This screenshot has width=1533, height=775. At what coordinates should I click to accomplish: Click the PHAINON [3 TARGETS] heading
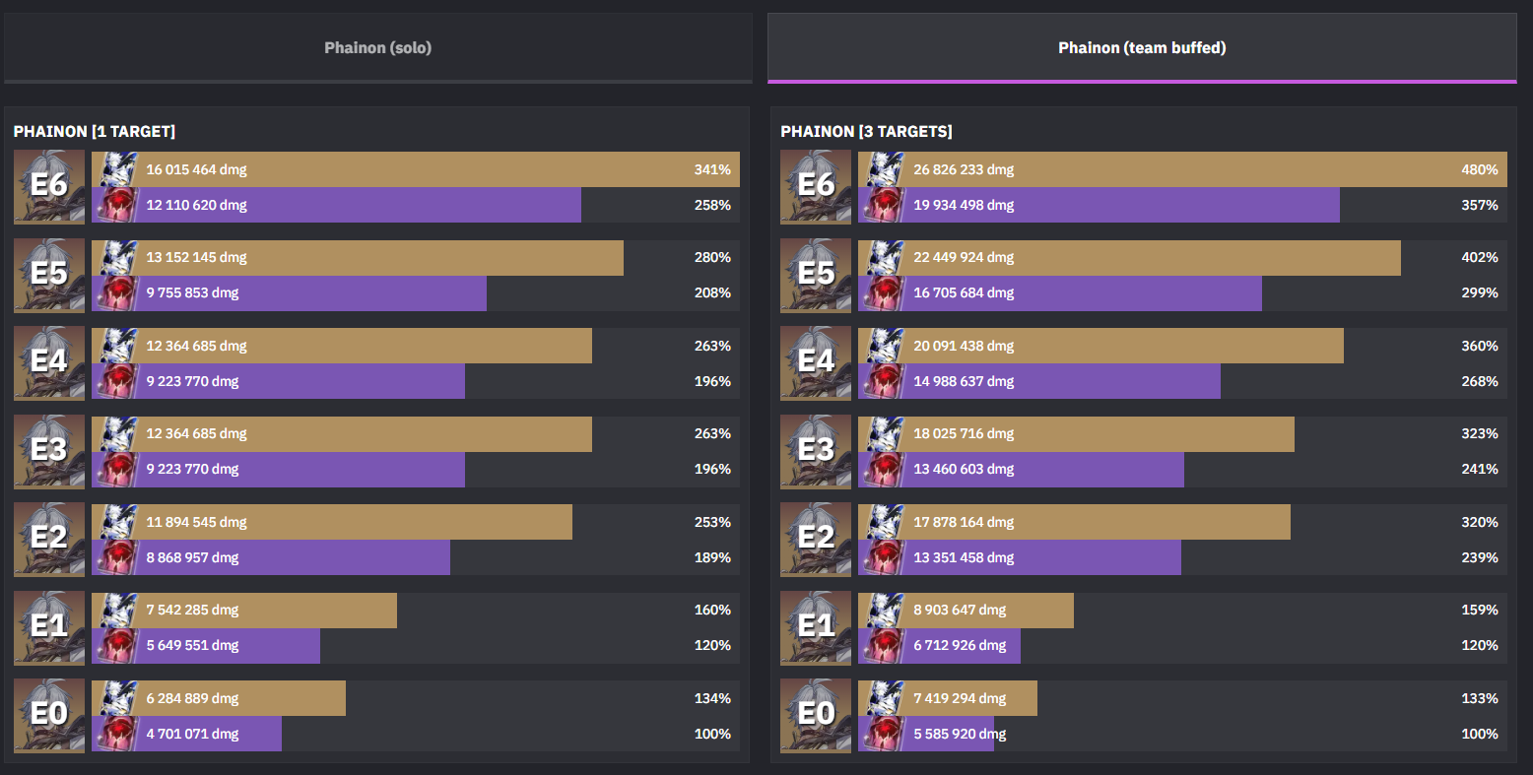click(866, 131)
